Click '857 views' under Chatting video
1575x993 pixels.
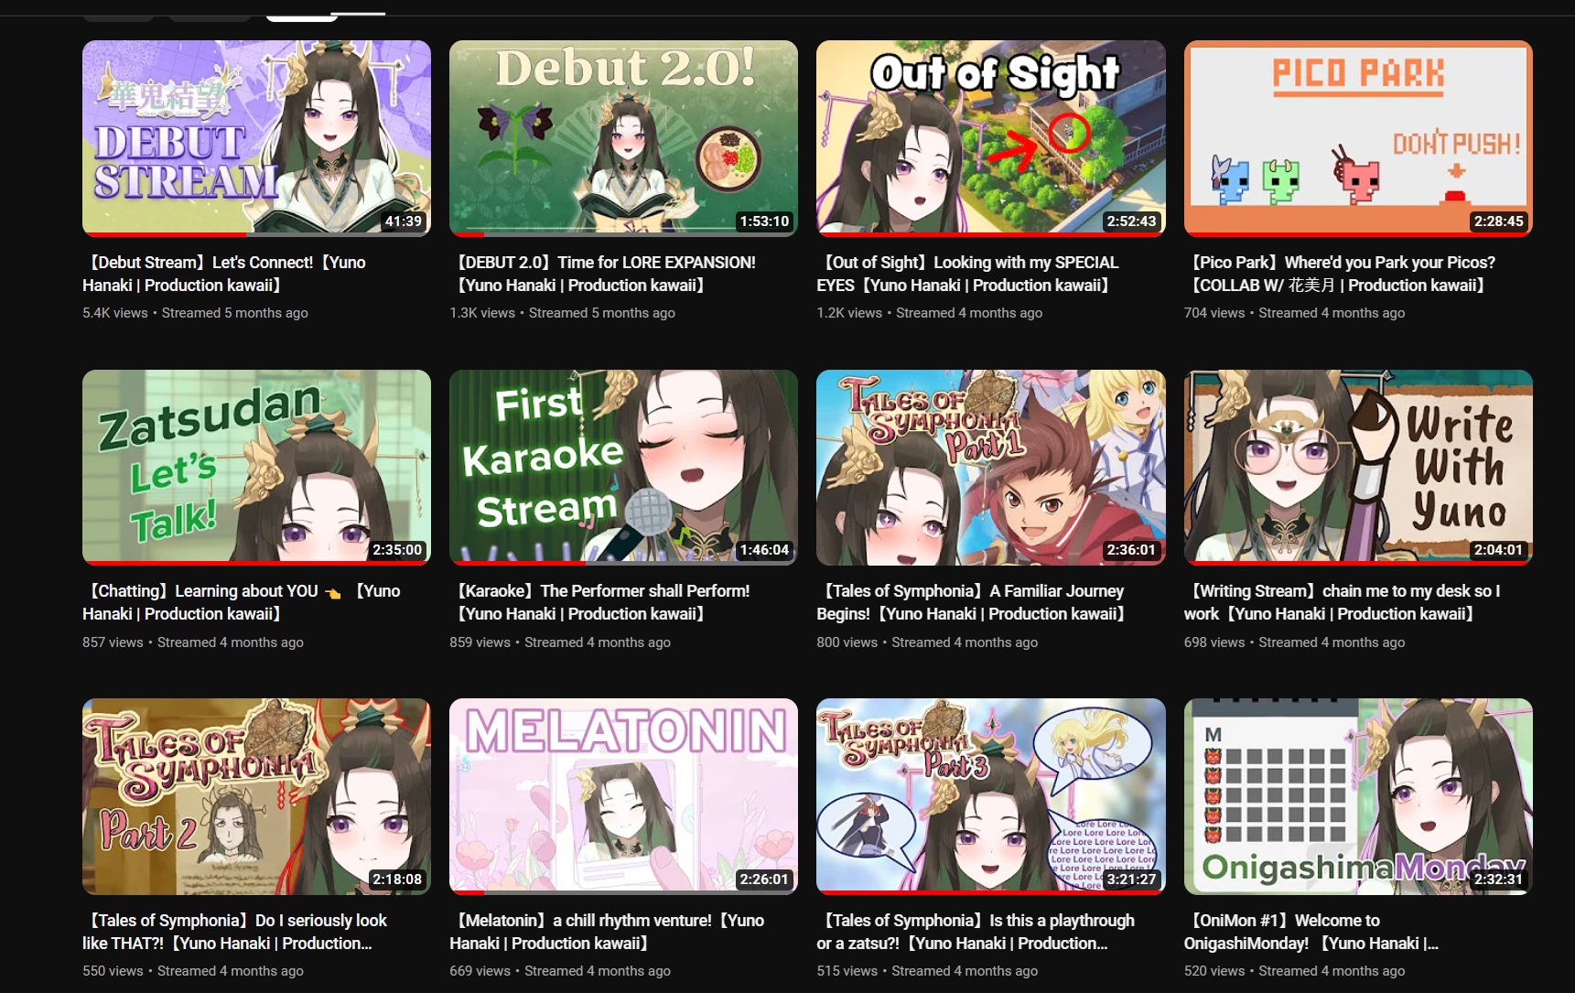[113, 642]
